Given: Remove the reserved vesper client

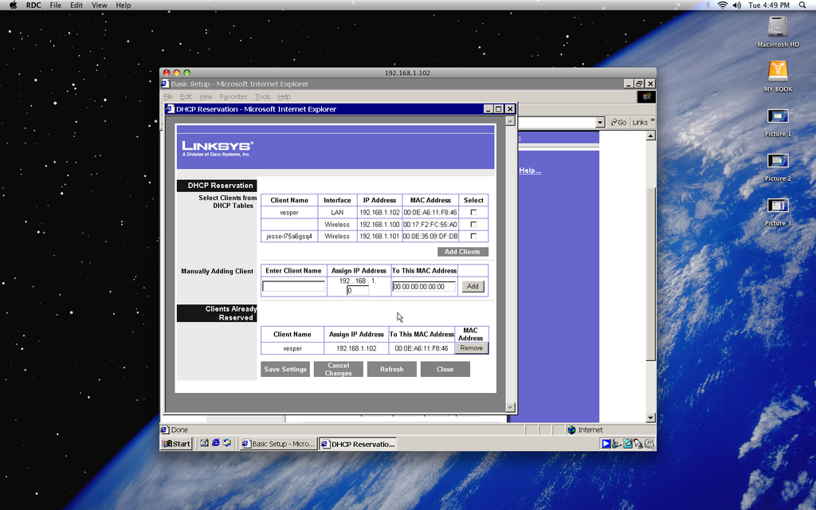Looking at the screenshot, I should (472, 348).
